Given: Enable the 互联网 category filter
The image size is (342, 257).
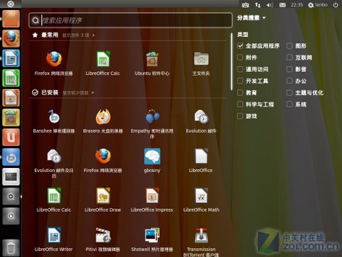Looking at the screenshot, I should coord(289,58).
